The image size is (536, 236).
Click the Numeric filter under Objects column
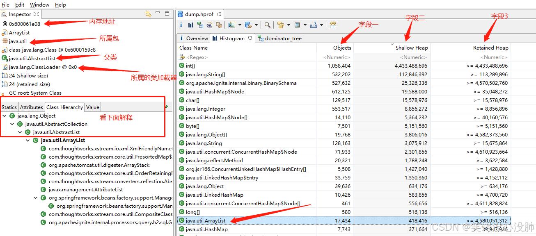(335, 57)
